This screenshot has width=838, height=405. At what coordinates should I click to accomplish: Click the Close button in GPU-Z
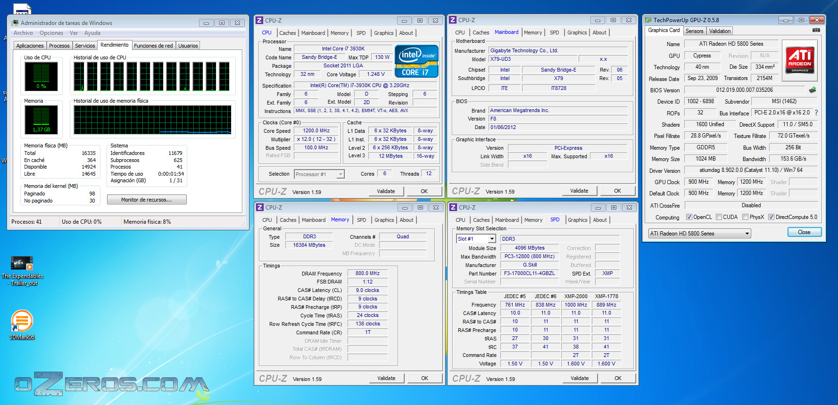pyautogui.click(x=805, y=232)
